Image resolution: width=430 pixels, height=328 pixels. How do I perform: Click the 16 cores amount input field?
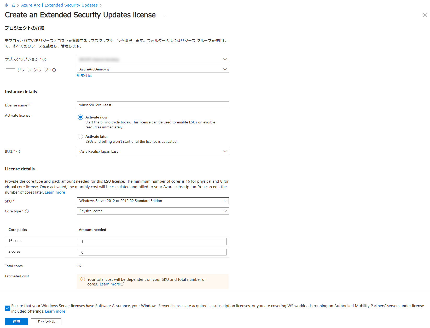tap(153, 241)
